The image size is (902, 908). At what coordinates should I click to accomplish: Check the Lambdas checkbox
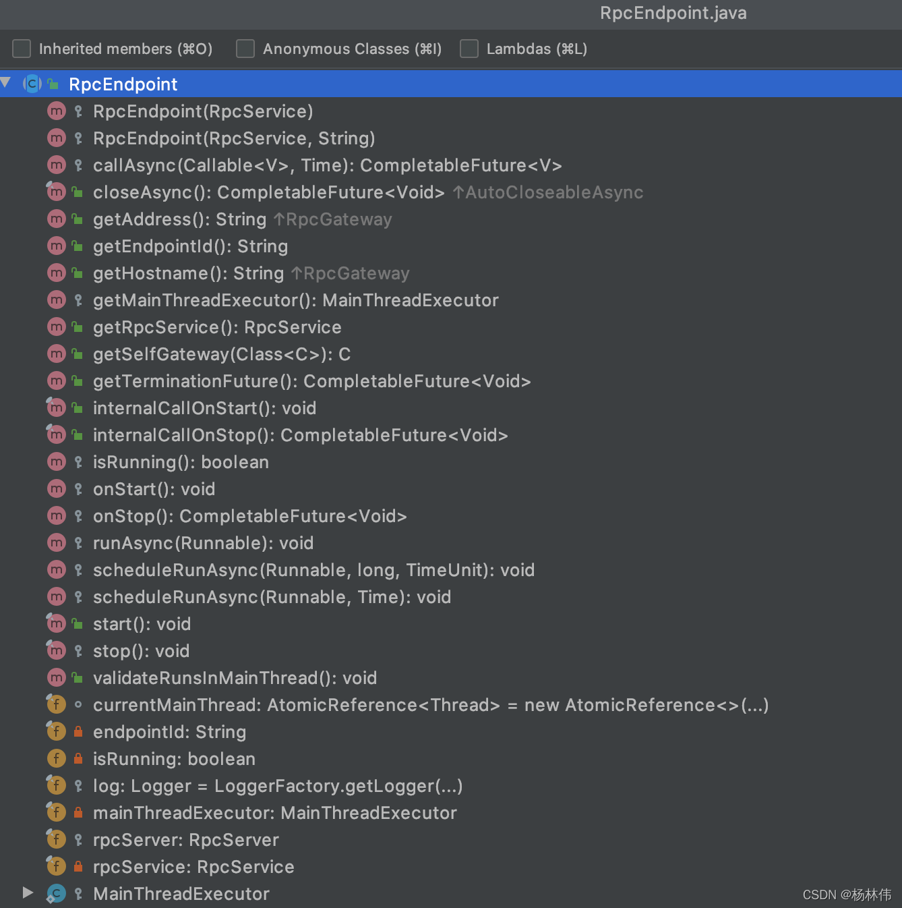tap(469, 49)
